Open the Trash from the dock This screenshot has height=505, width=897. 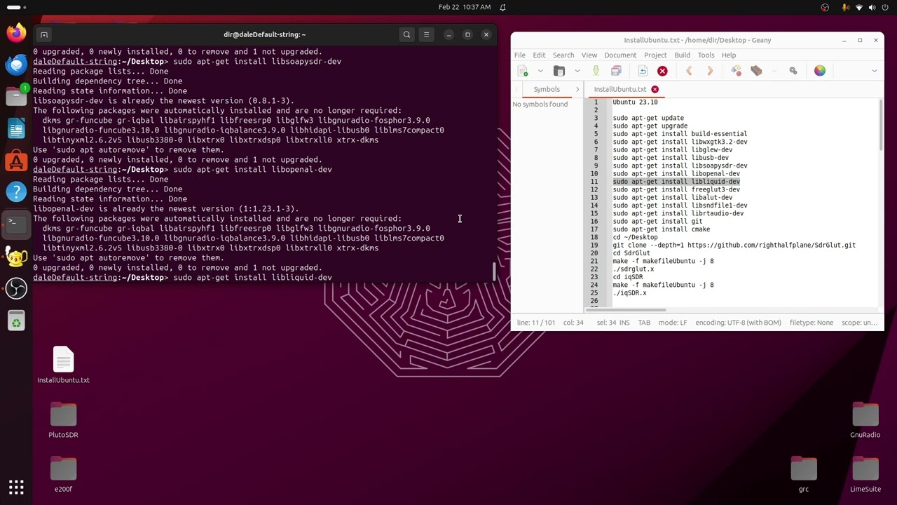click(x=16, y=322)
